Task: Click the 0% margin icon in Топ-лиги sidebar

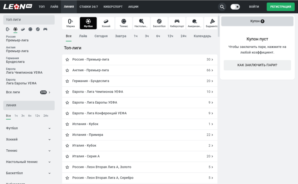Action: tap(8, 29)
